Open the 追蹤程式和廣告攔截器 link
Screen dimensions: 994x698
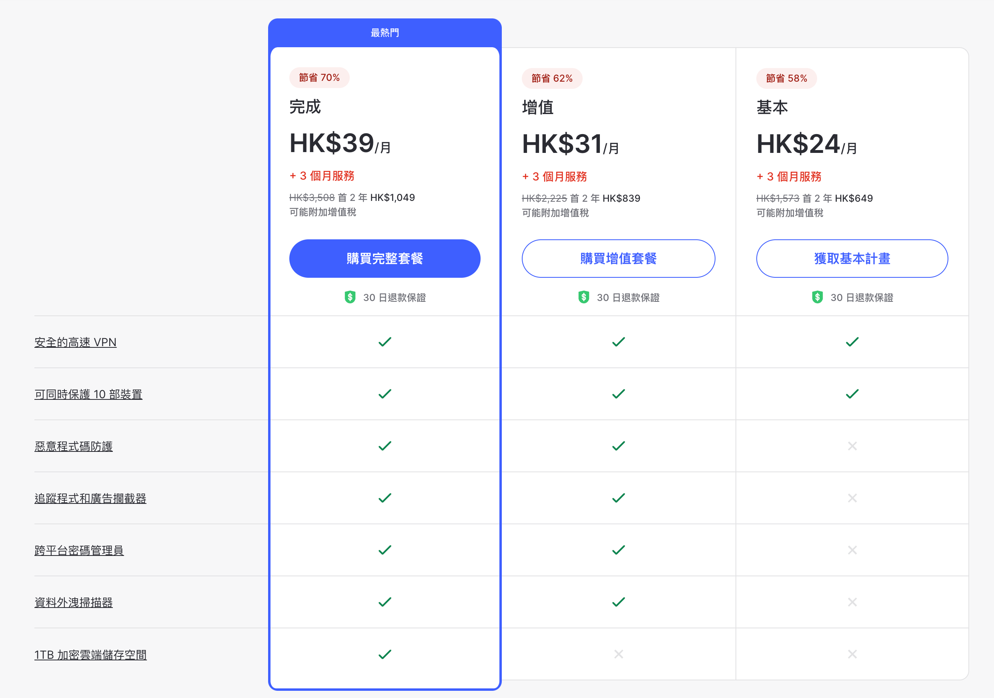pyautogui.click(x=90, y=498)
